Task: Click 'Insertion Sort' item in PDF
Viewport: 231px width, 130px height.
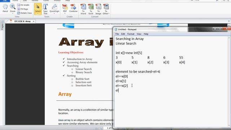Action: point(83,85)
